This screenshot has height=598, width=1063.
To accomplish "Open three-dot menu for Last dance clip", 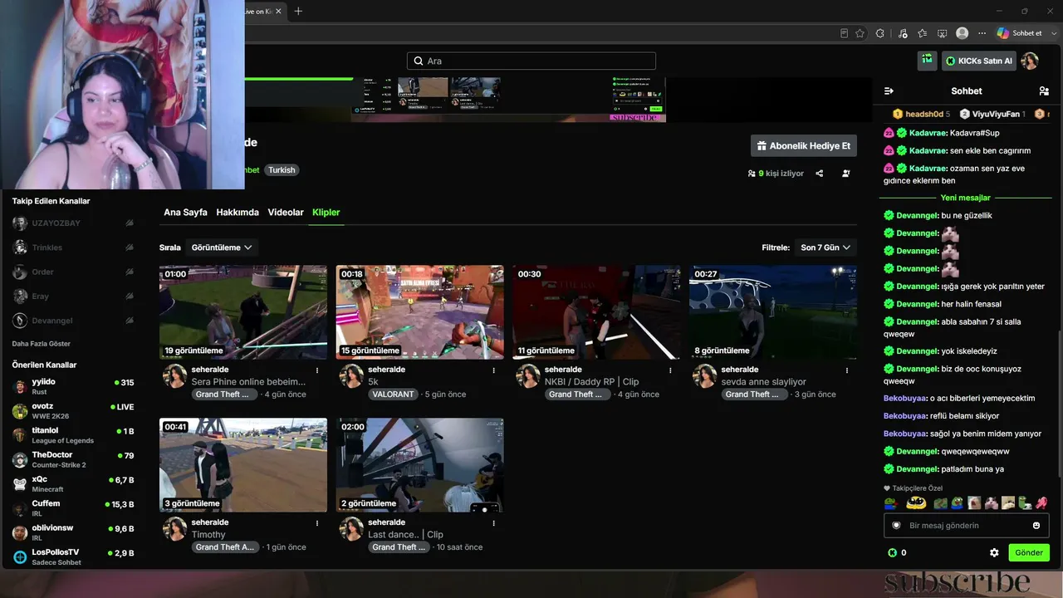I will pos(494,523).
